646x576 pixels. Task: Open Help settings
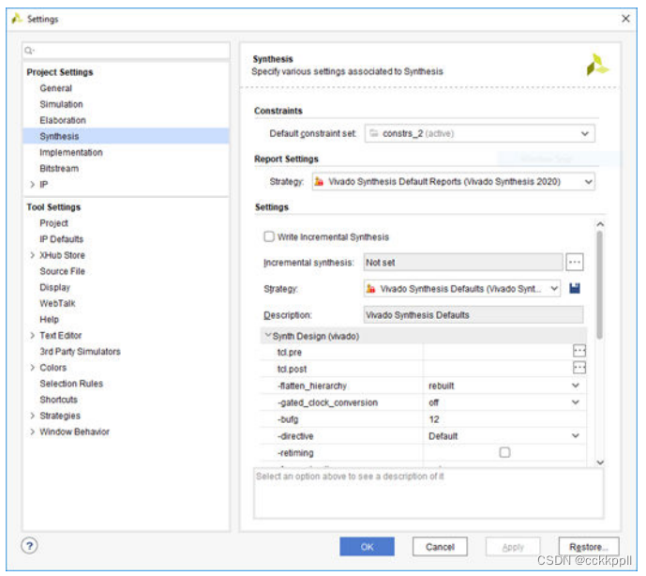click(x=49, y=320)
